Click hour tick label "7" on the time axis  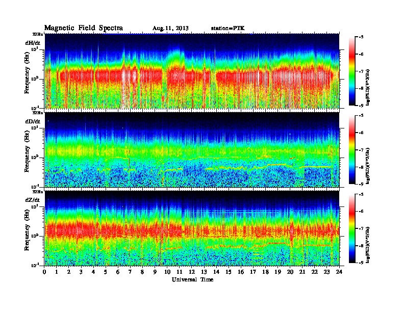click(x=131, y=272)
